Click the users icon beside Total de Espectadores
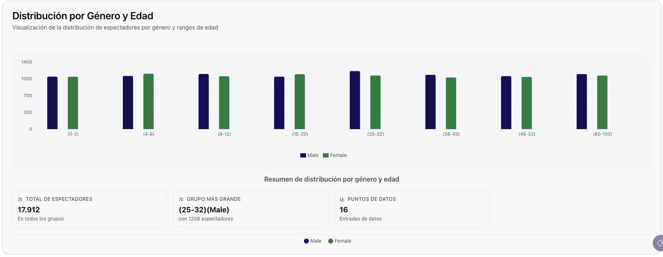Viewport: 663px width, 257px height. coord(20,199)
